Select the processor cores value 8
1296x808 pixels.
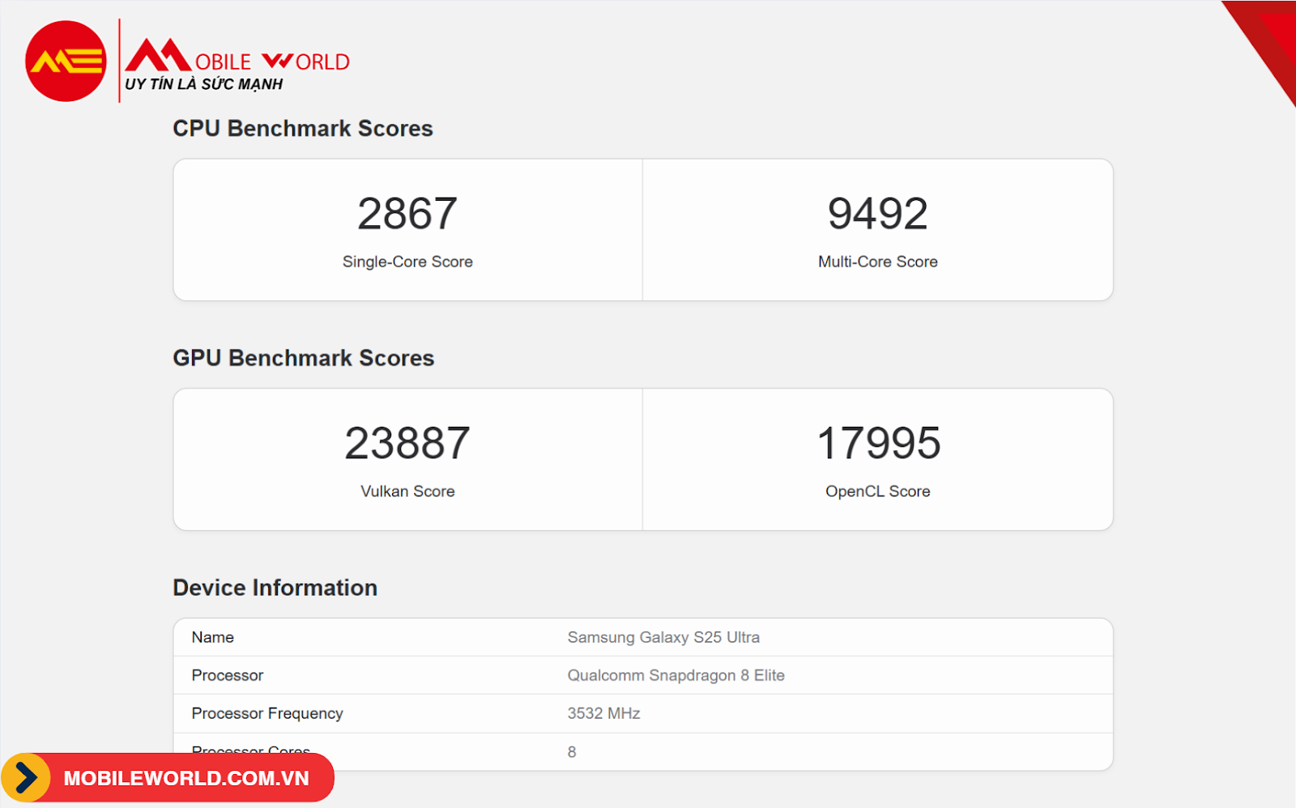point(572,752)
